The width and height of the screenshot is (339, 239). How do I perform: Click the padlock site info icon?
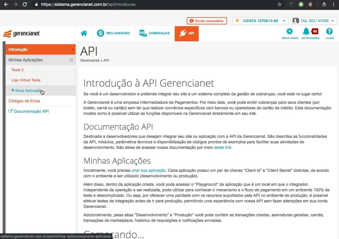click(x=36, y=4)
